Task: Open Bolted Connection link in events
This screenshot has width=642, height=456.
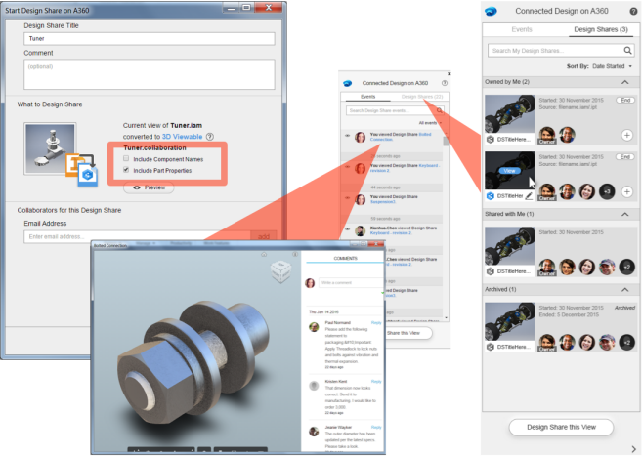Action: point(400,137)
